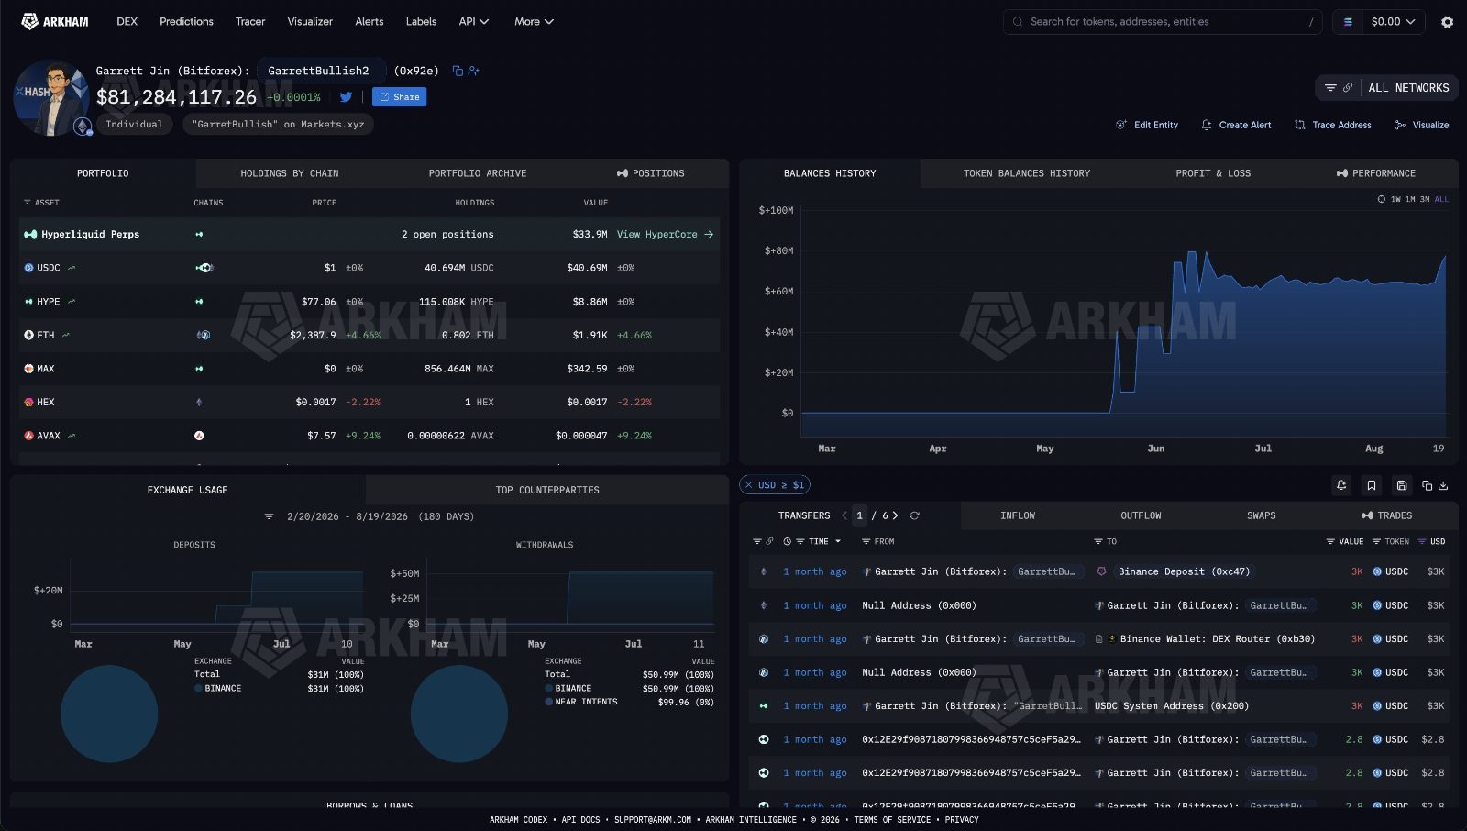This screenshot has width=1467, height=831.
Task: Remove the USD ≥ $1 filter chip
Action: [748, 485]
